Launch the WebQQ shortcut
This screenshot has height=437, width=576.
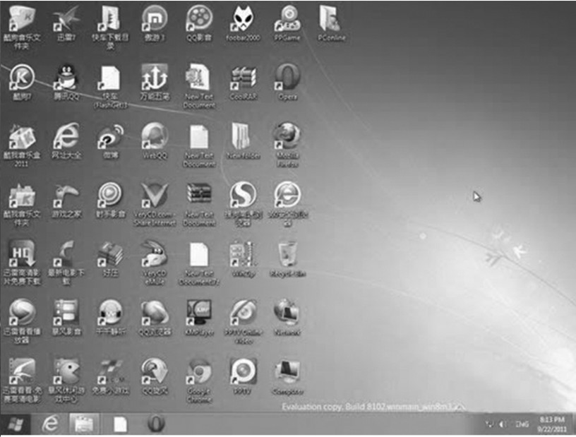[155, 141]
